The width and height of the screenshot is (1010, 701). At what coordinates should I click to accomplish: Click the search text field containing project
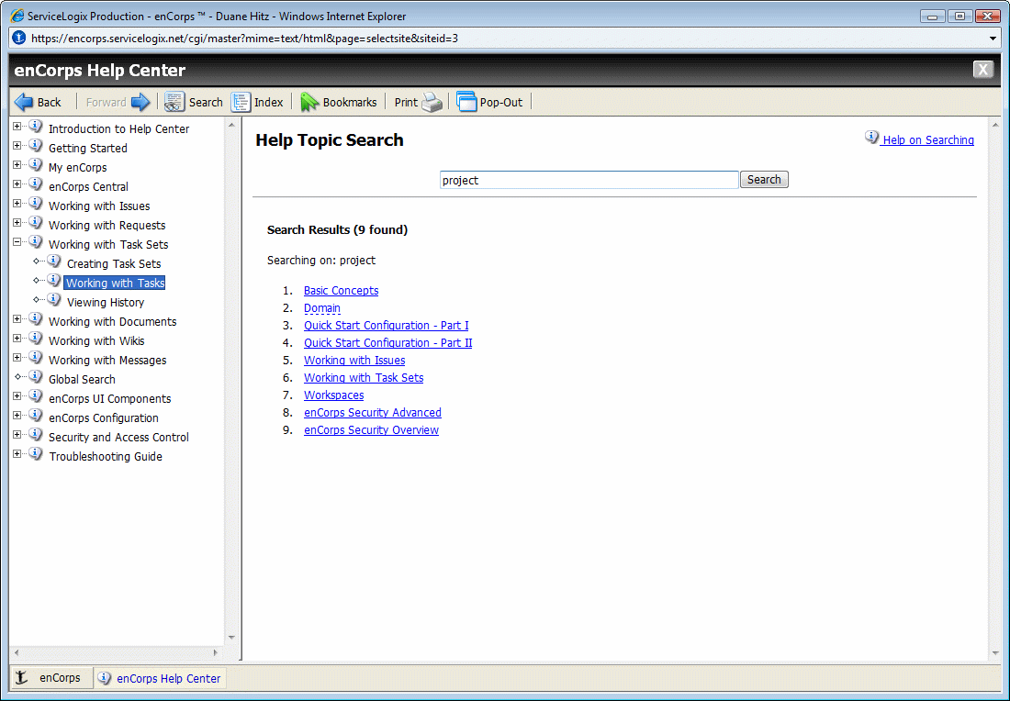point(589,180)
